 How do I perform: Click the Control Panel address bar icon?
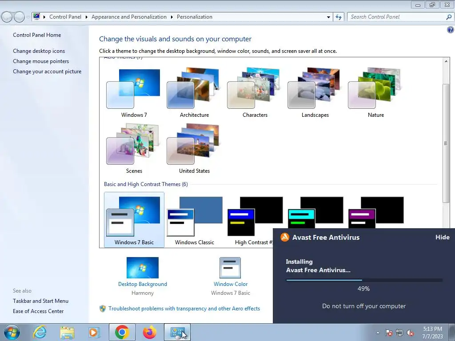click(x=36, y=16)
